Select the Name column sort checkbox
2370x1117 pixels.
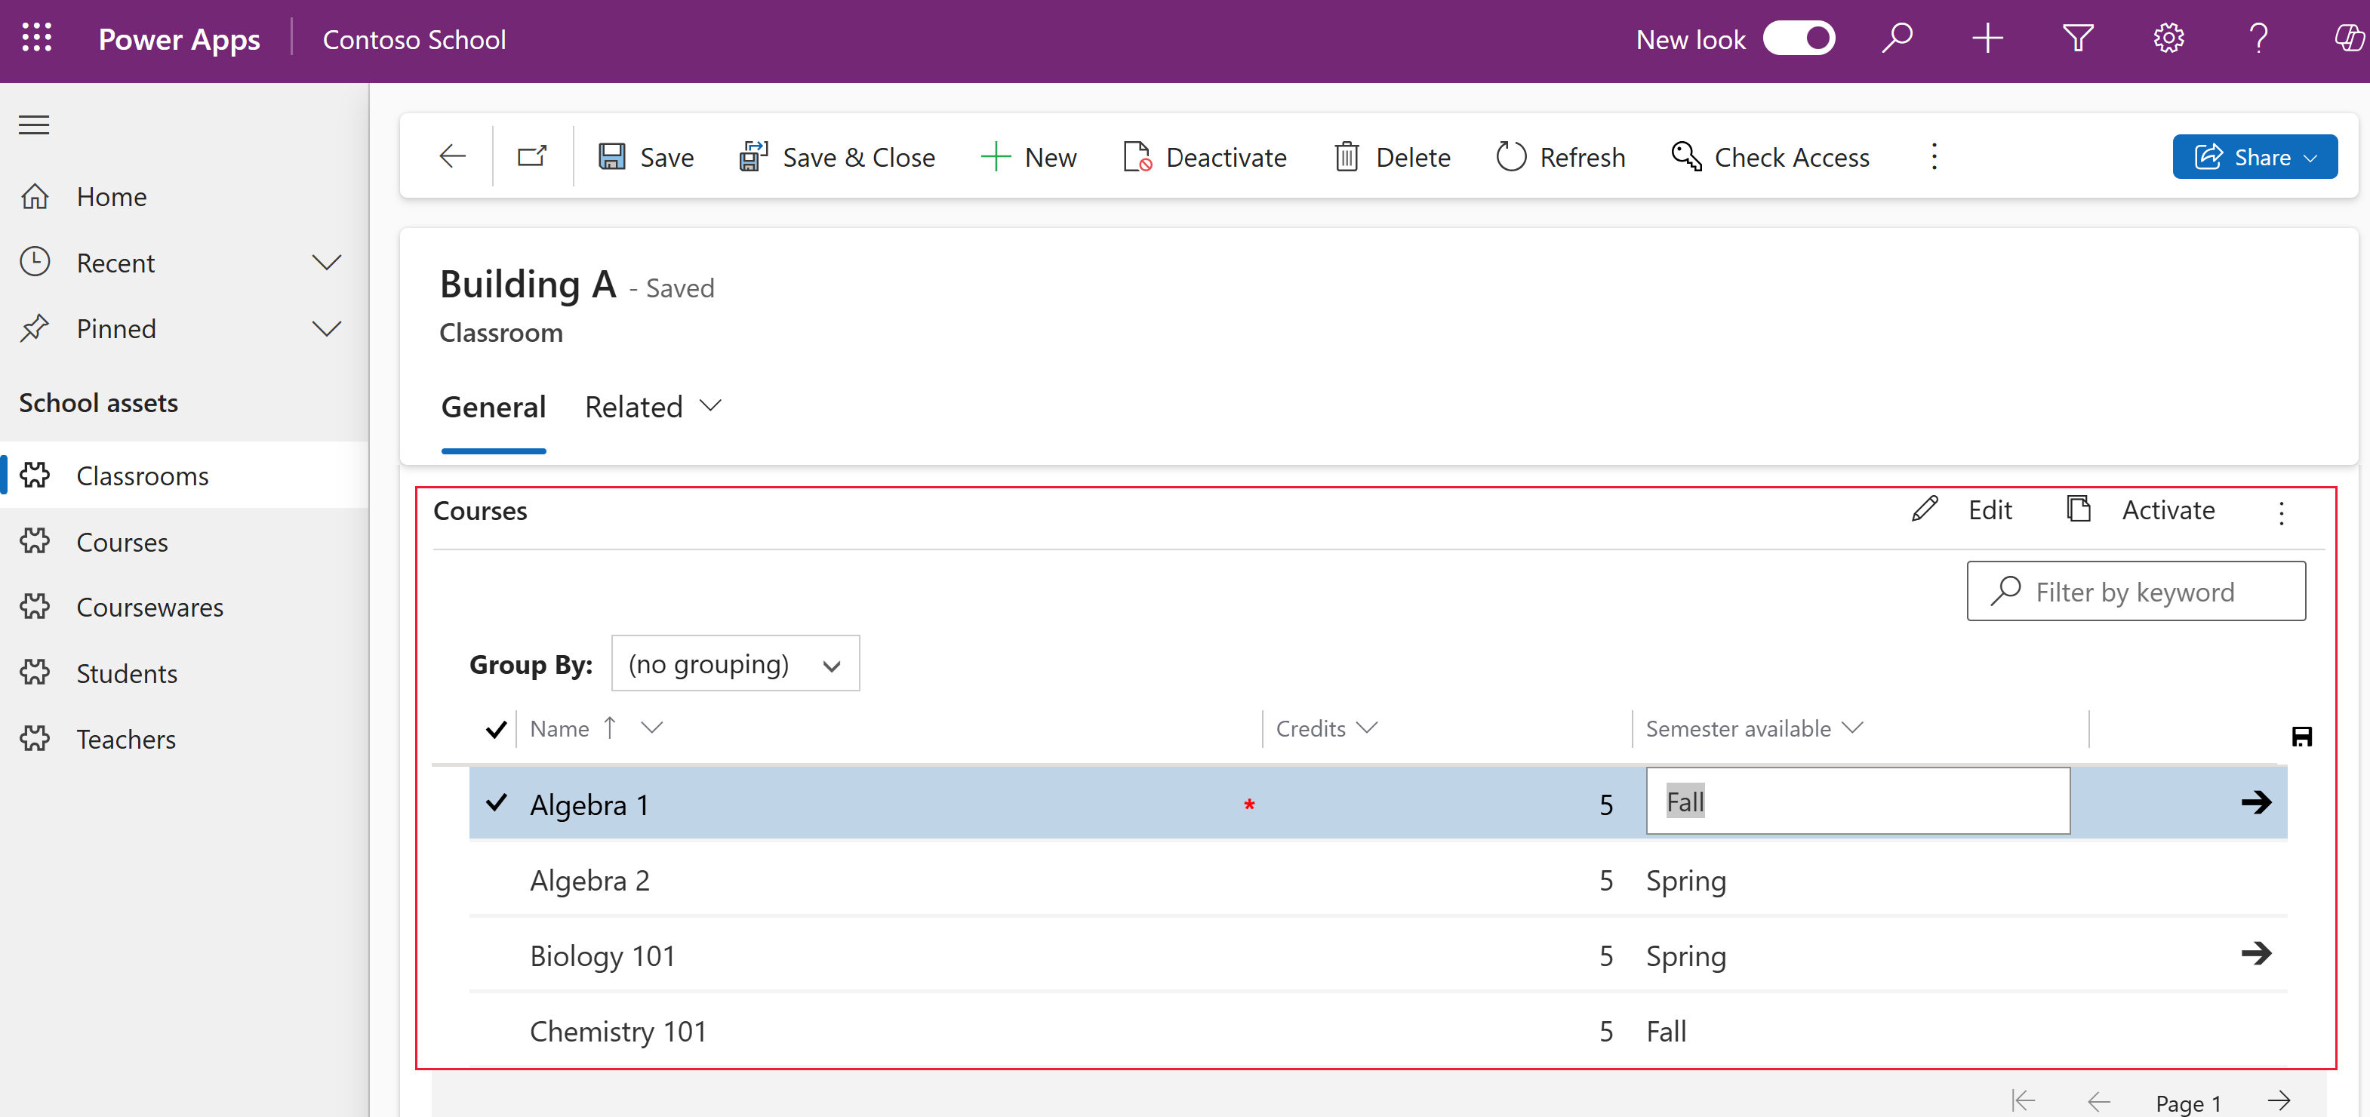coord(496,730)
